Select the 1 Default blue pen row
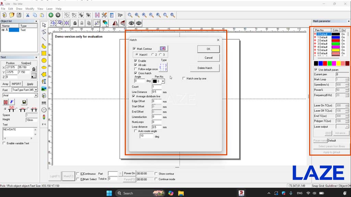Image resolution: width=351 pixels, height=197 pixels. coord(330,37)
